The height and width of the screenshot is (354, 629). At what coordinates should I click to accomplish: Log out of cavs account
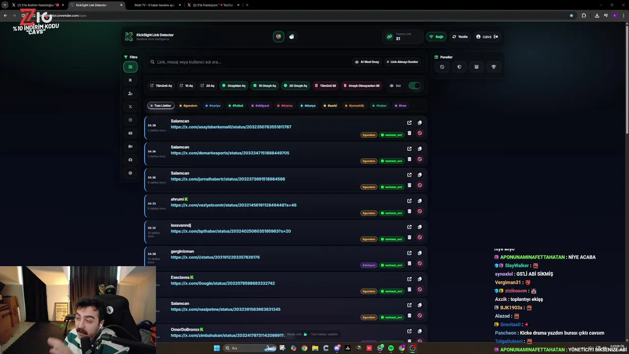496,37
